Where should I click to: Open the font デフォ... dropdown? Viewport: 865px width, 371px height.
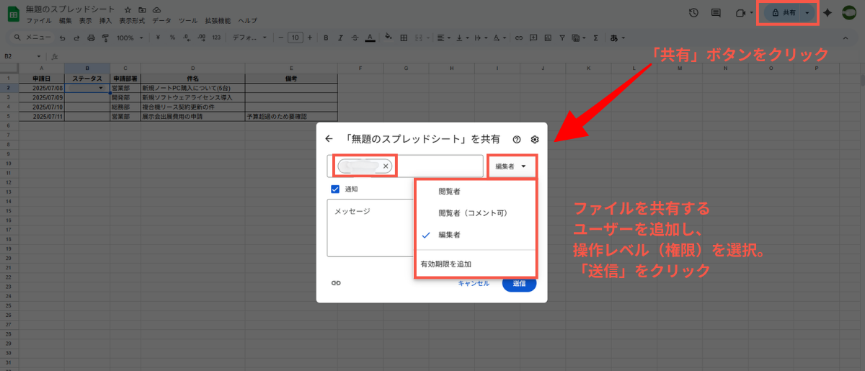[x=251, y=37]
